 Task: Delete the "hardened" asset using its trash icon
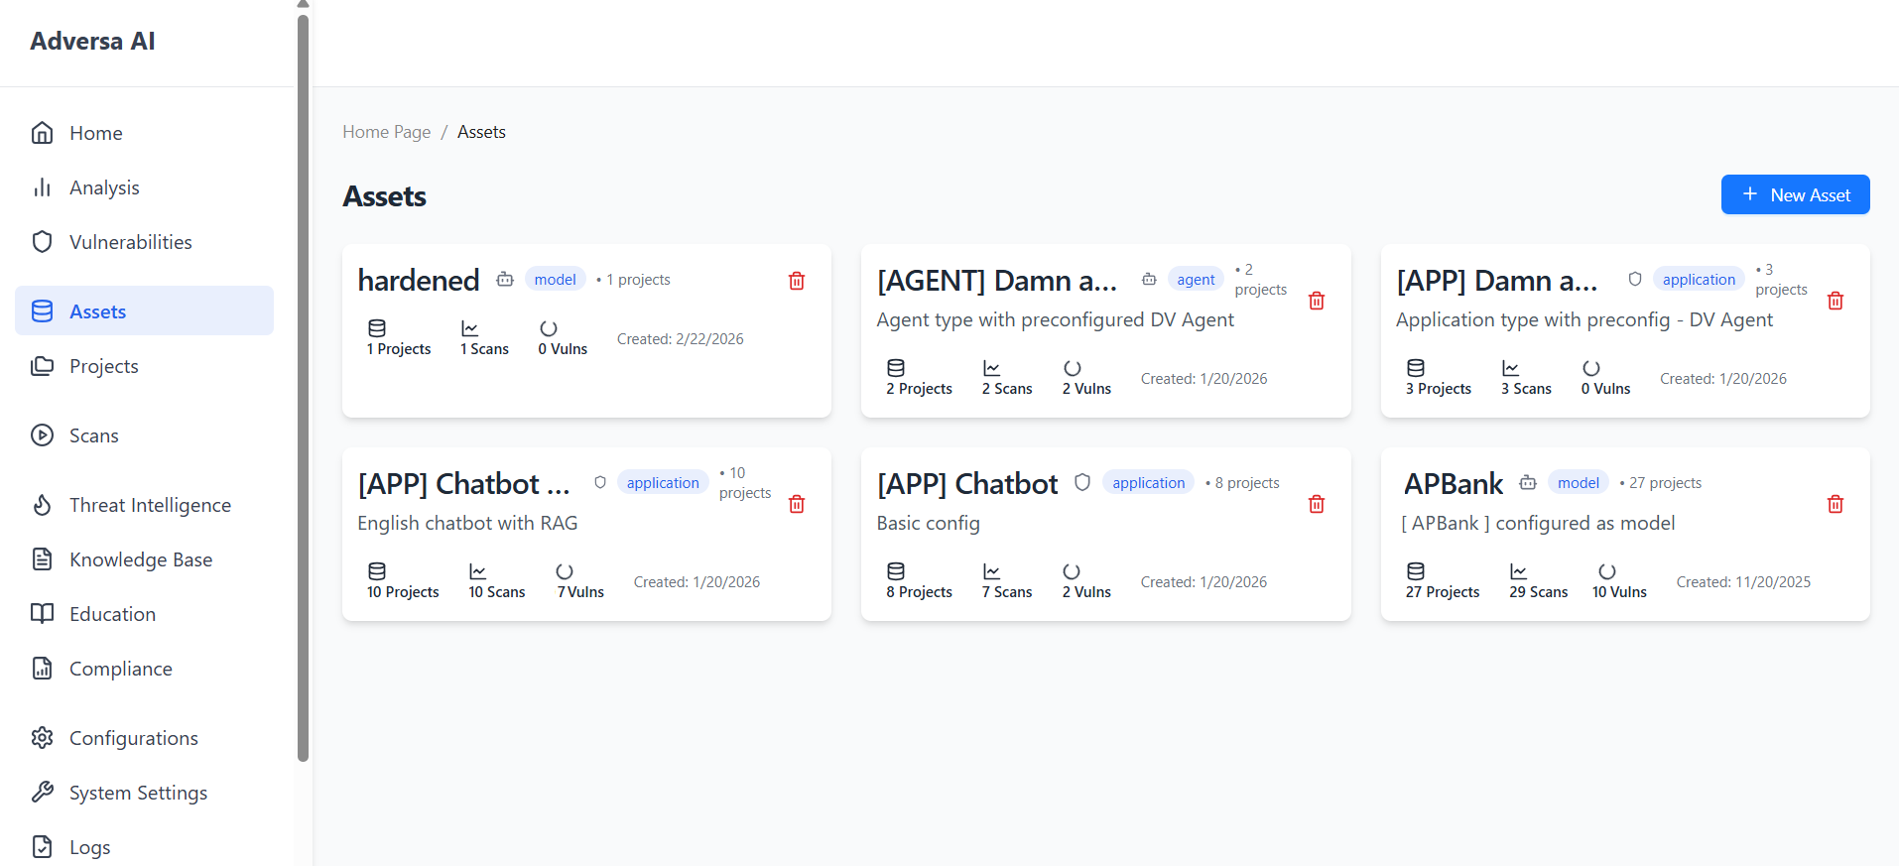click(796, 281)
